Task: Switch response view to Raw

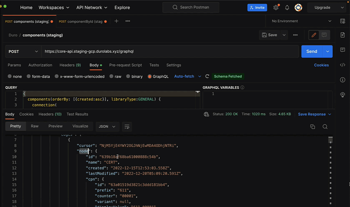Action: click(35, 126)
